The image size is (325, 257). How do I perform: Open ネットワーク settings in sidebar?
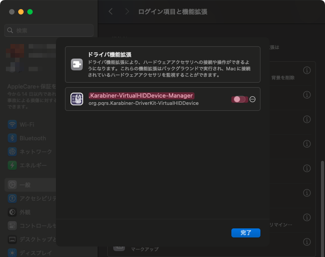30,152
